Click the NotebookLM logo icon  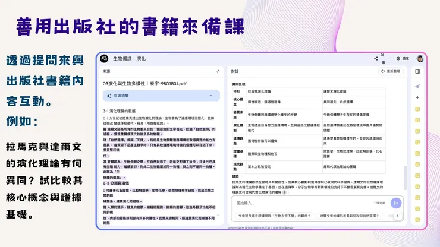coord(104,59)
